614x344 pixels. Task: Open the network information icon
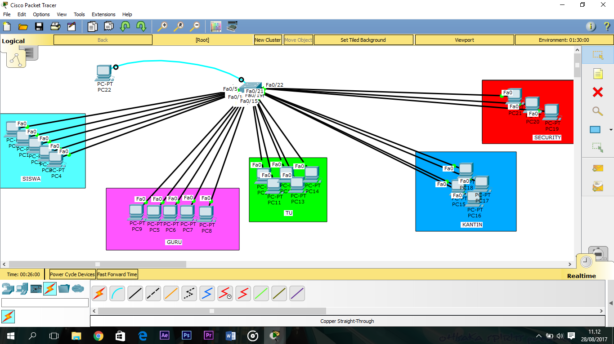(x=591, y=26)
